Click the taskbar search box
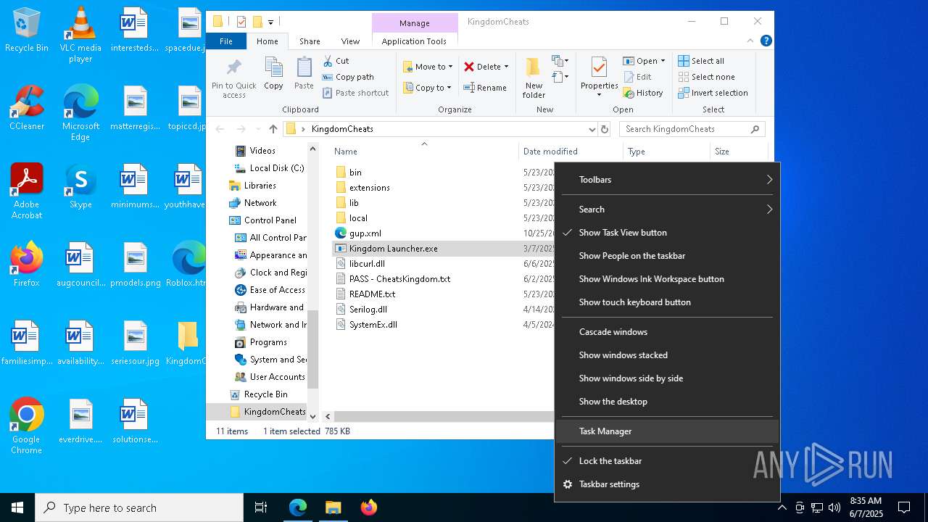This screenshot has height=522, width=928. pos(139,507)
